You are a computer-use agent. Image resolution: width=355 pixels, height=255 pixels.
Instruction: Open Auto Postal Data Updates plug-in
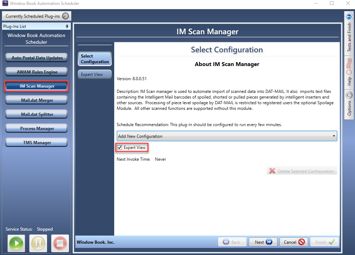point(36,58)
